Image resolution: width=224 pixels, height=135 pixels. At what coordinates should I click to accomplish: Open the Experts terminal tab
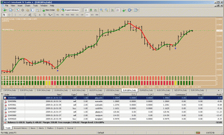60,128
